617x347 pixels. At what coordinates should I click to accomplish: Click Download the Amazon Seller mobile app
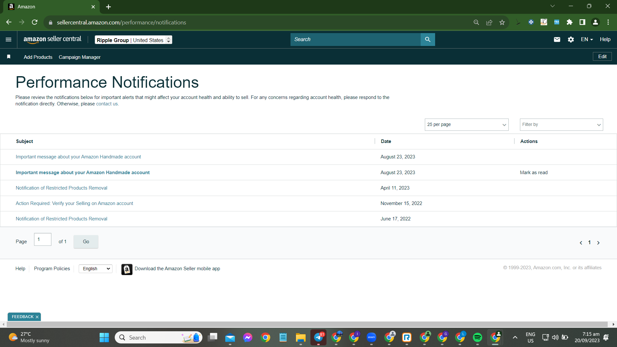point(177,269)
